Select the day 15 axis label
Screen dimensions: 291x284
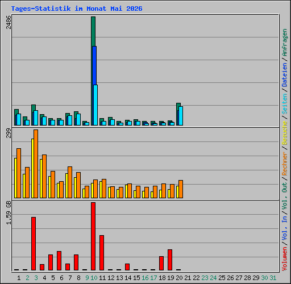pos(136,278)
